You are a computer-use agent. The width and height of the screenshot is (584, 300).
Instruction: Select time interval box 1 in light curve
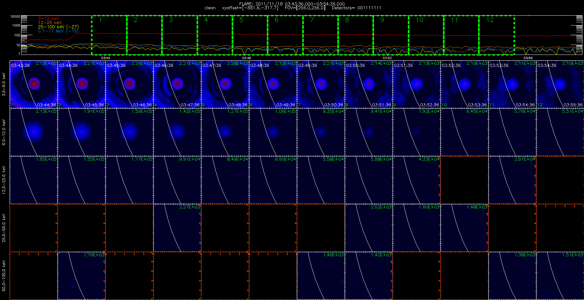(x=109, y=35)
